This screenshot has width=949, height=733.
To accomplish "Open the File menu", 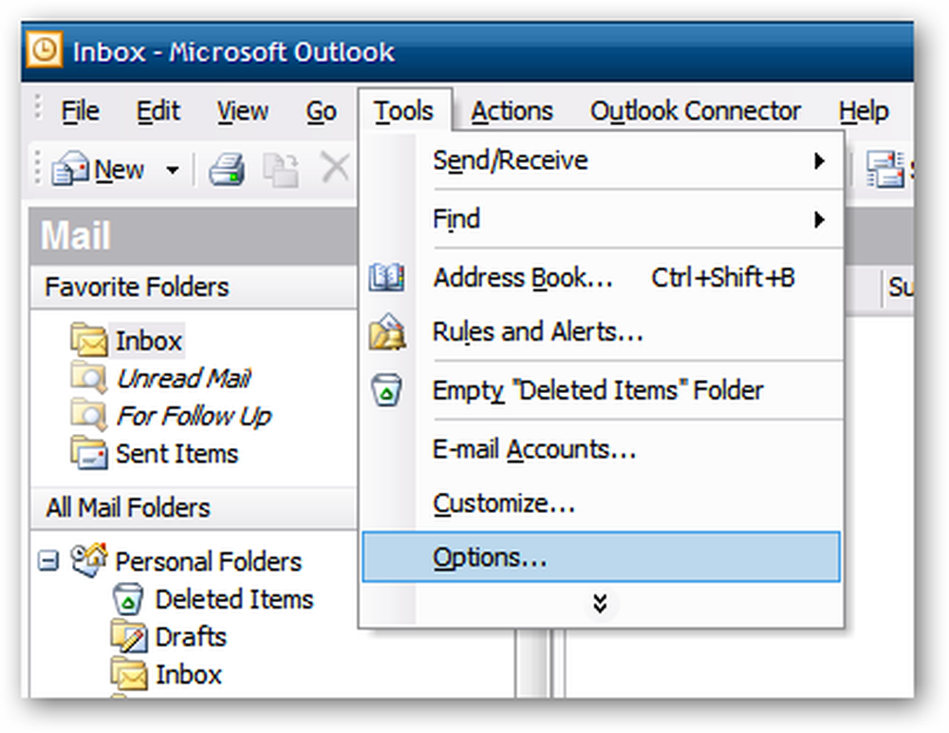I will click(80, 111).
